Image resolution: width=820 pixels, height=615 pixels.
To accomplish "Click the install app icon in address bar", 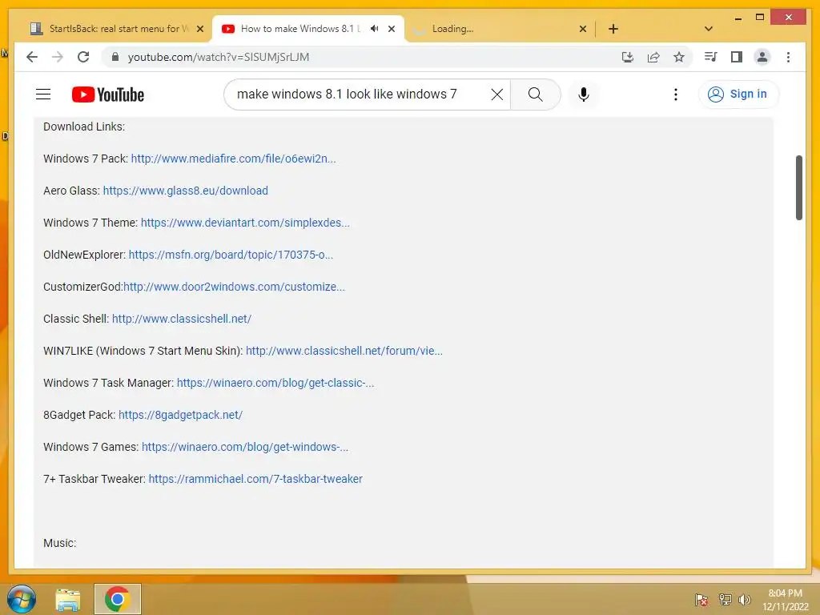I will click(628, 57).
